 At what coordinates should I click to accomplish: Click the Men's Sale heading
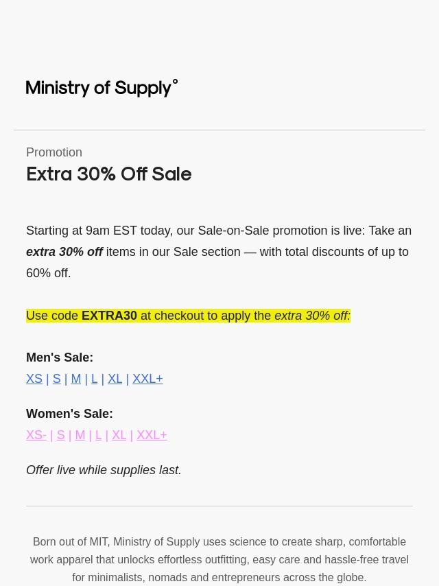coord(60,358)
